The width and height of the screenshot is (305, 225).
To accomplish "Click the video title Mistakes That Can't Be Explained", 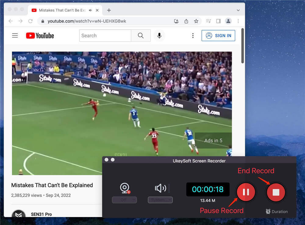I will 52,185.
